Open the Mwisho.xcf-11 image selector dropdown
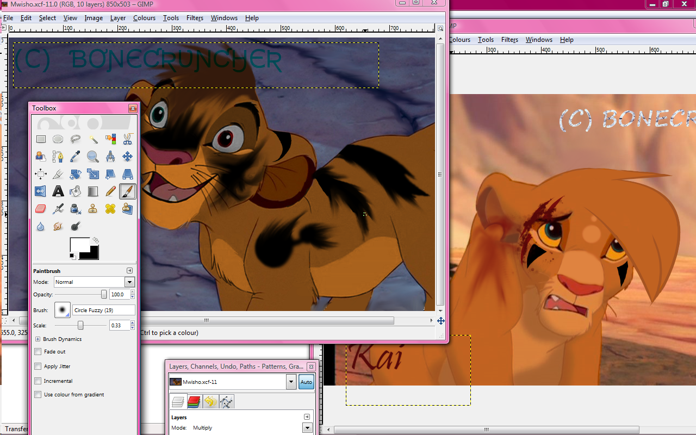Screen dimensions: 696x435 (291, 382)
